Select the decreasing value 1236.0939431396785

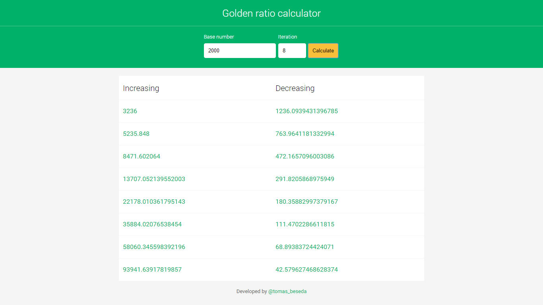point(306,111)
